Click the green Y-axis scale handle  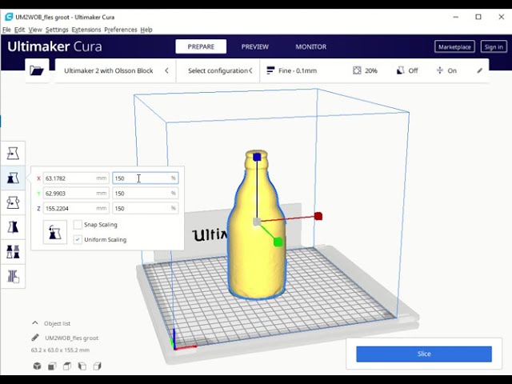[x=278, y=242]
